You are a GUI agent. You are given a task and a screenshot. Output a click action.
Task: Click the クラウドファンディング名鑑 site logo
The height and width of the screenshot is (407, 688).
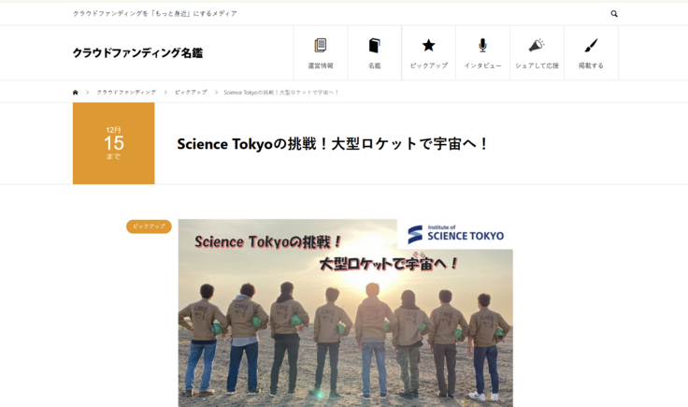(137, 53)
